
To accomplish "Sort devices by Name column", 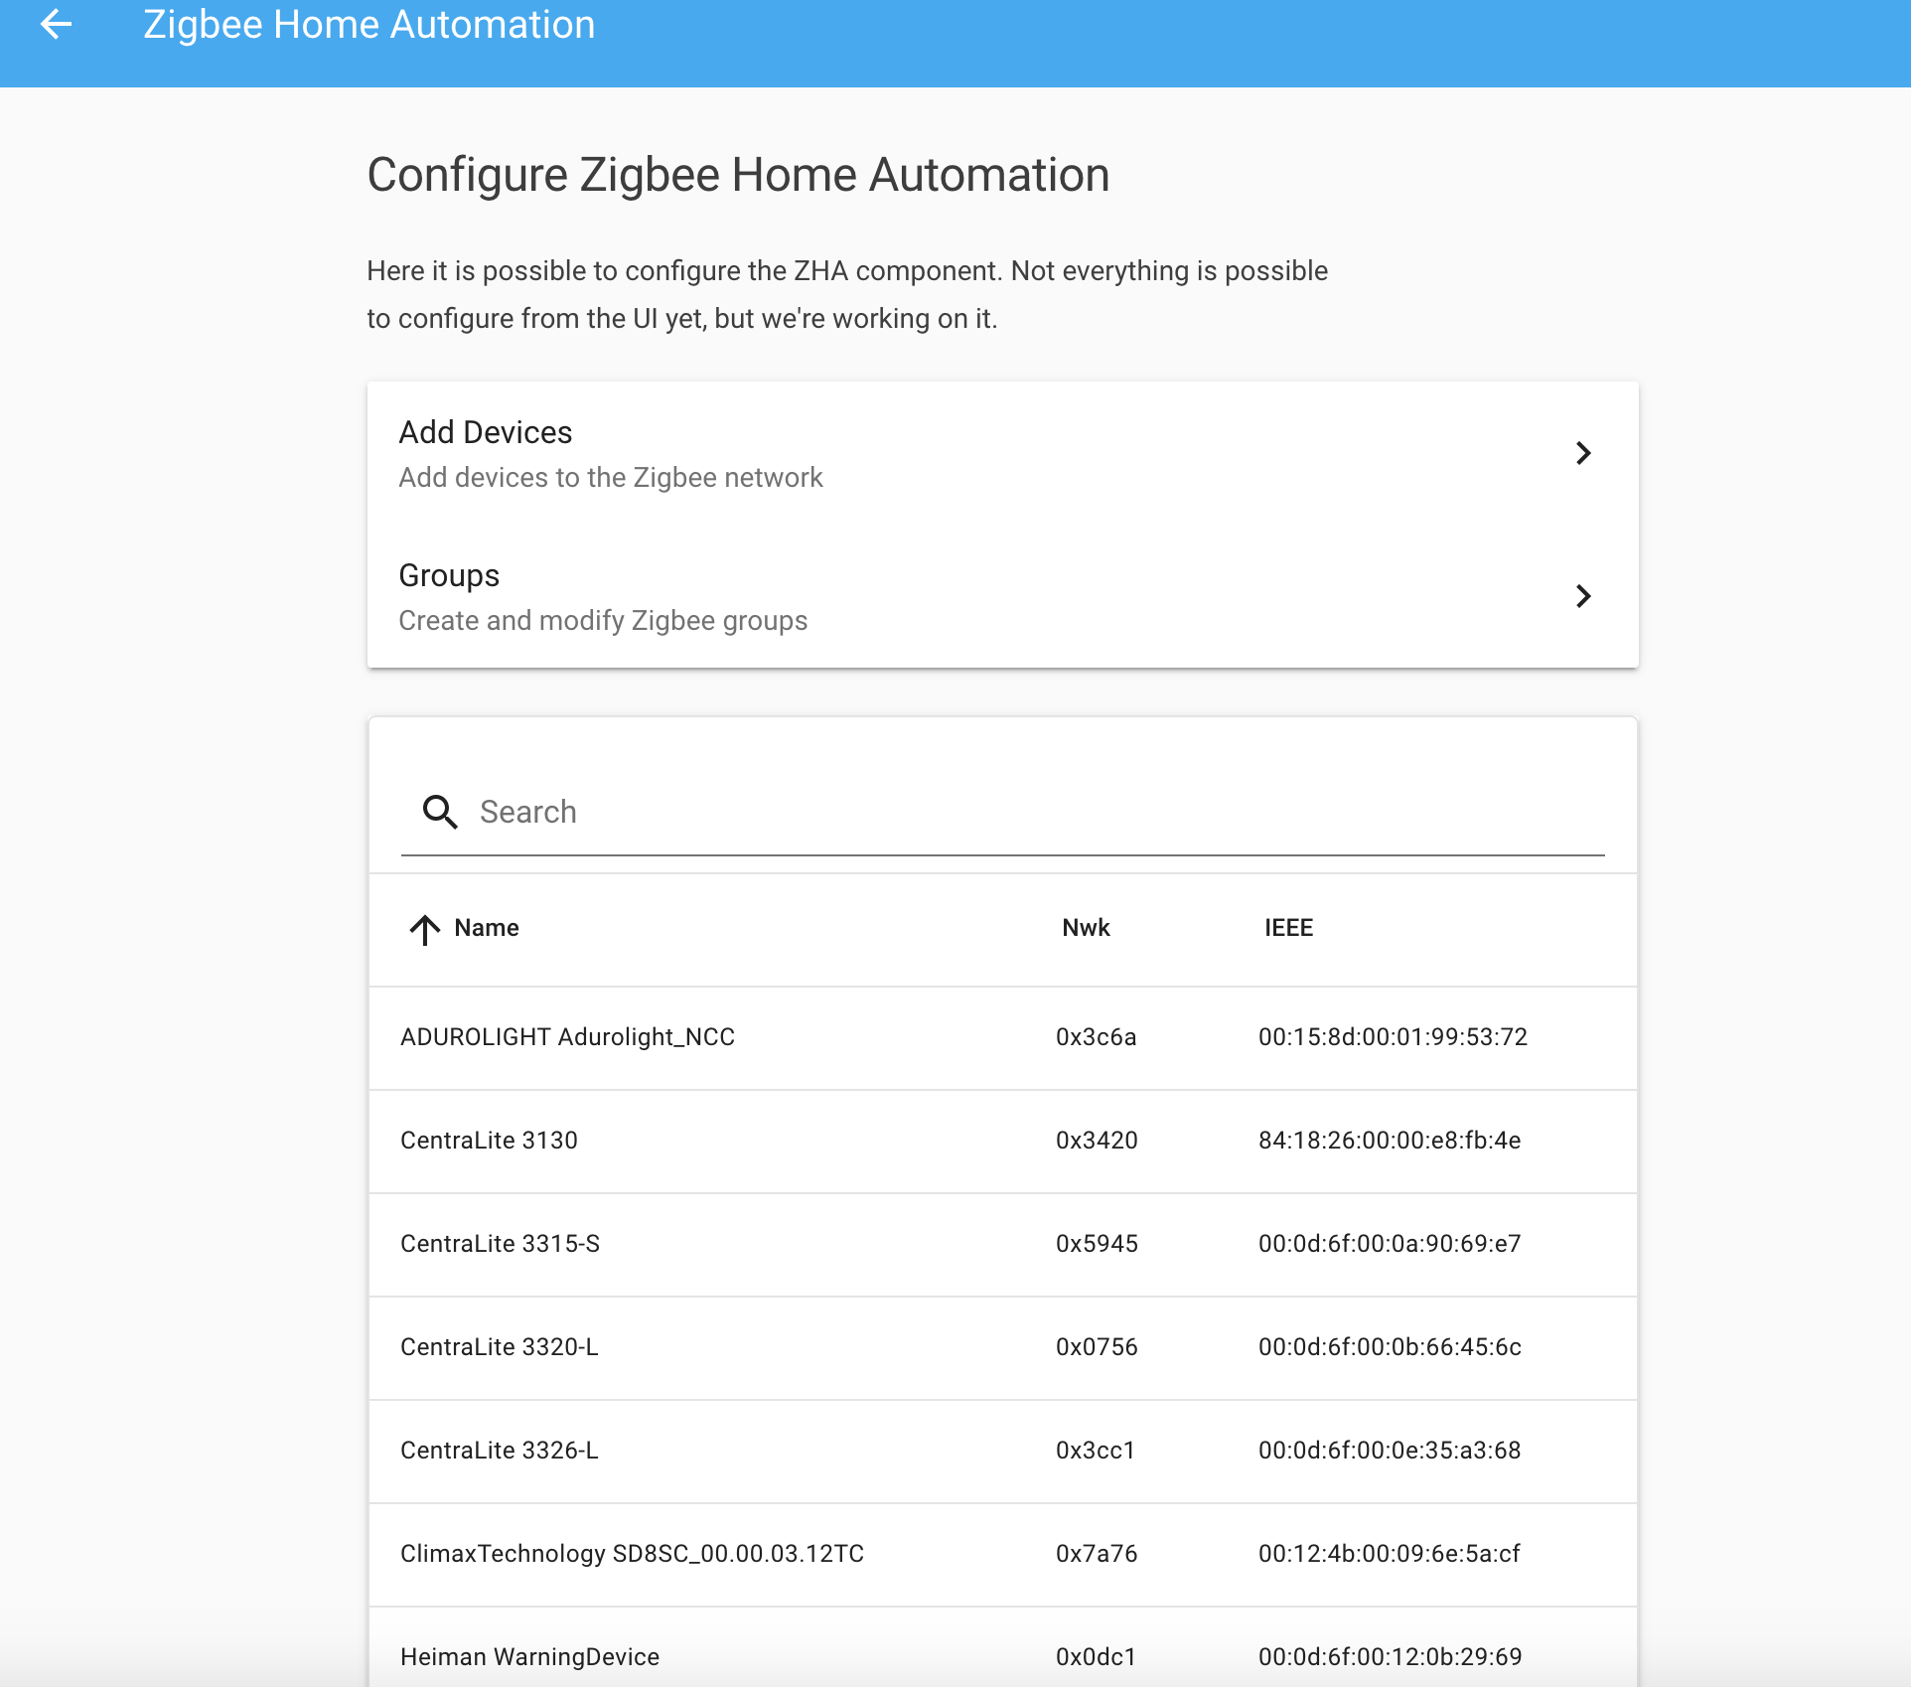I will (487, 927).
